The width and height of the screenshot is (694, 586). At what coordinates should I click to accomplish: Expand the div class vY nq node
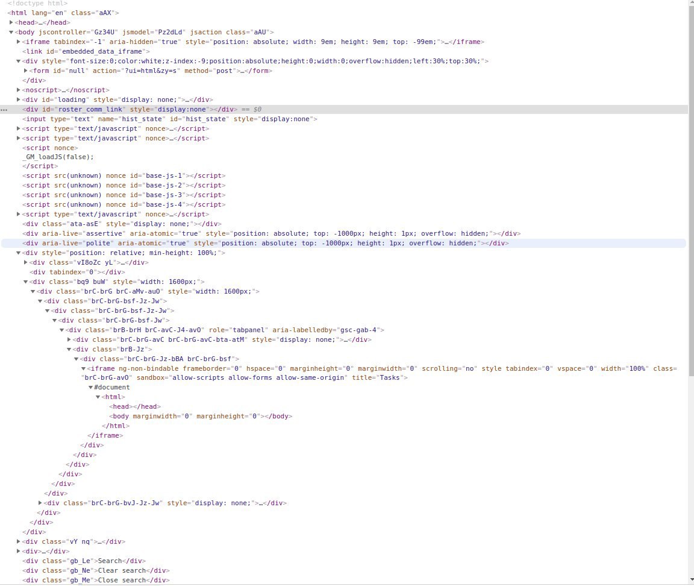pos(18,542)
